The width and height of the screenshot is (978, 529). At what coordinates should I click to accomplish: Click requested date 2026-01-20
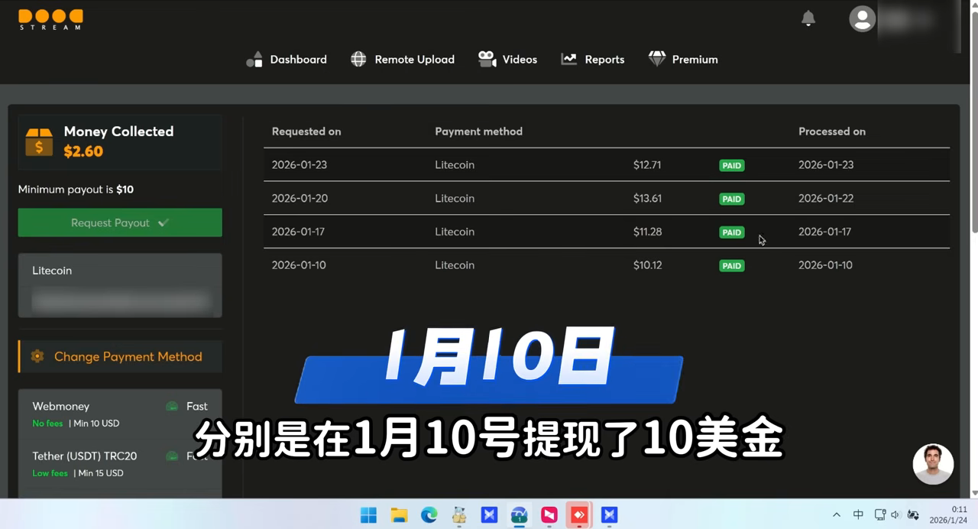click(x=300, y=198)
